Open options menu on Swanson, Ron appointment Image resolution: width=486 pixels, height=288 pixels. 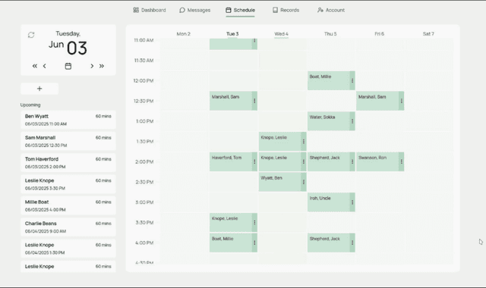pyautogui.click(x=402, y=161)
